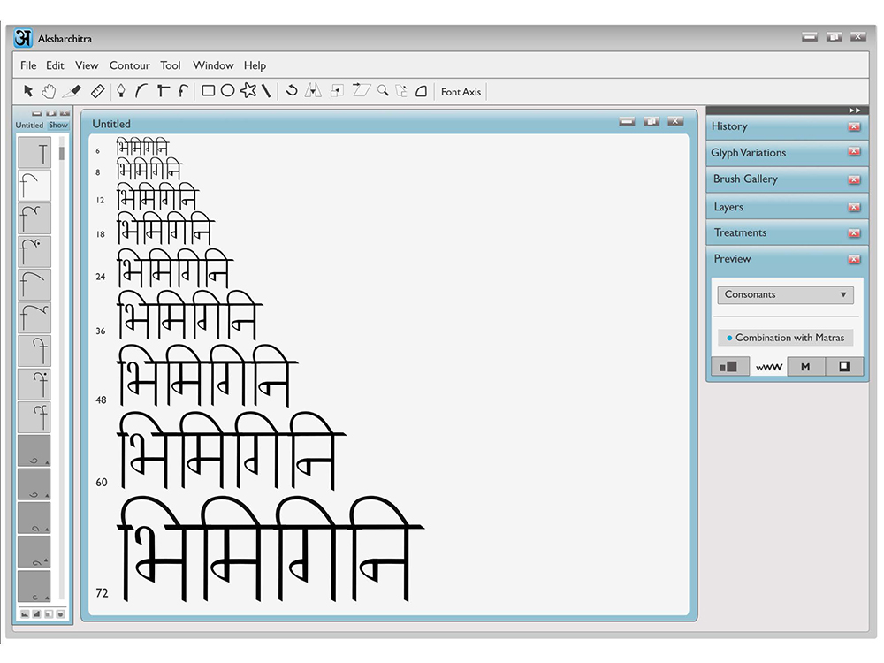
Task: Open the Contour menu
Action: click(130, 65)
